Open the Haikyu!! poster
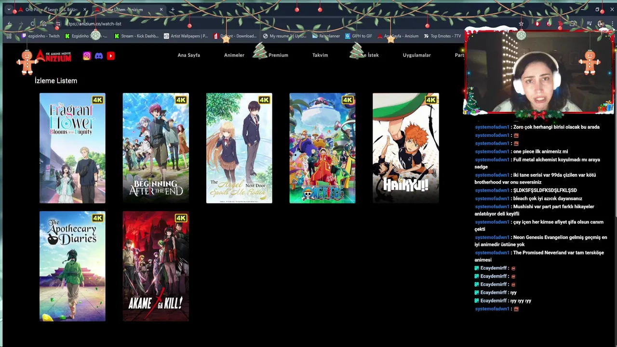This screenshot has height=347, width=617. [406, 148]
